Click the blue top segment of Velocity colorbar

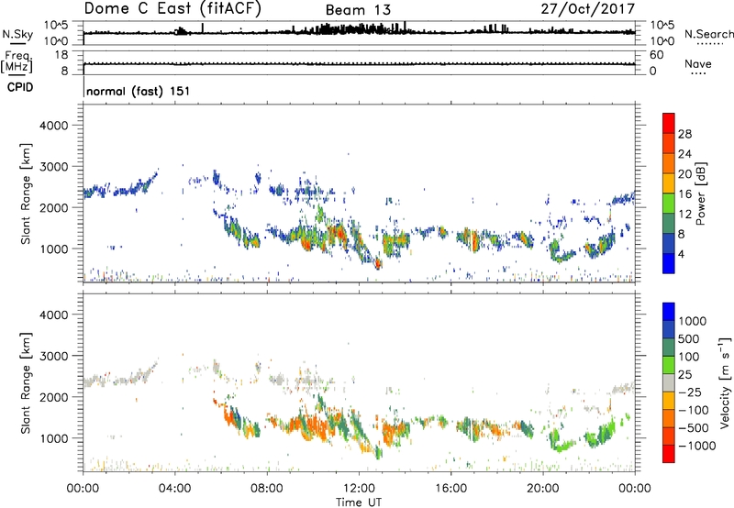[669, 312]
